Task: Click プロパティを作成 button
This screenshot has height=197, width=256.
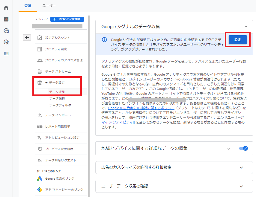Action: 67,19
